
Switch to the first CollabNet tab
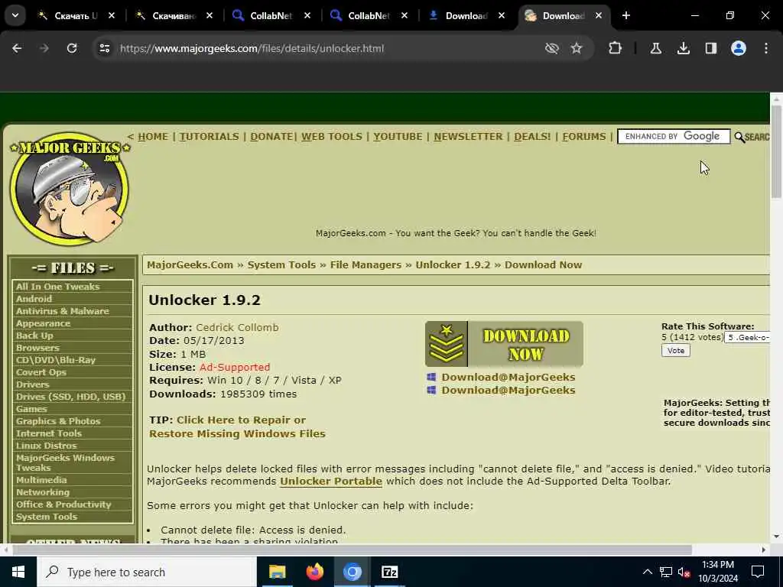tap(271, 15)
